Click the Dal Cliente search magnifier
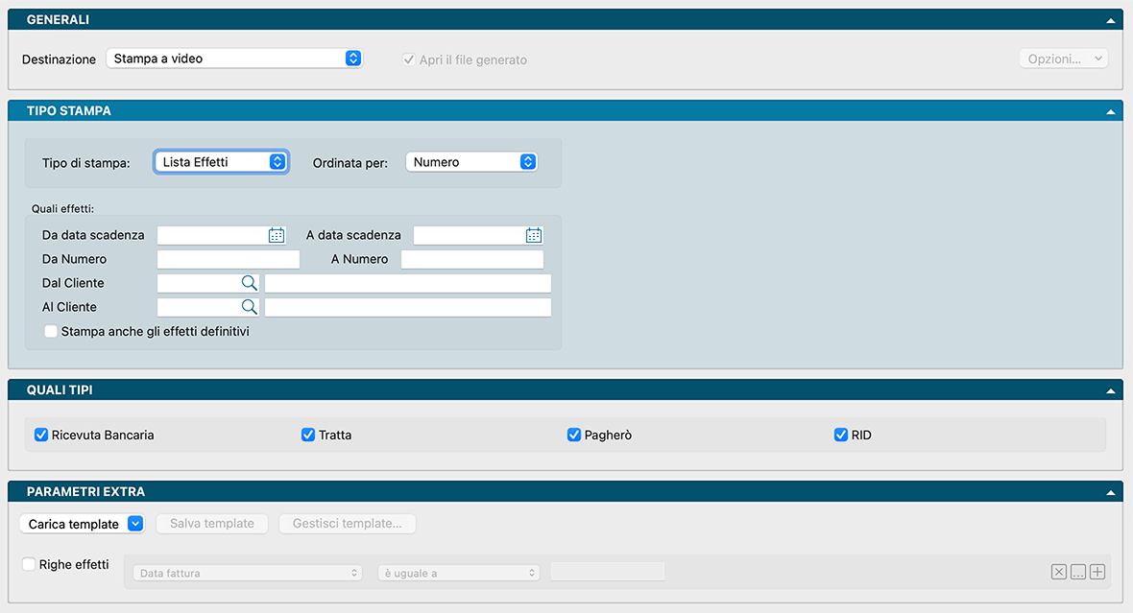 (249, 283)
